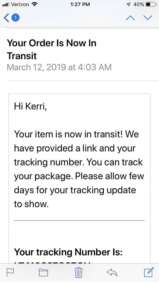
Task: Tap the Wi-Fi status icon
Action: pyautogui.click(x=34, y=4)
